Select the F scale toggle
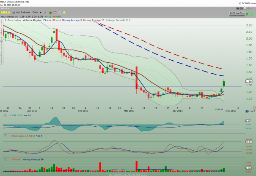 click(254, 111)
